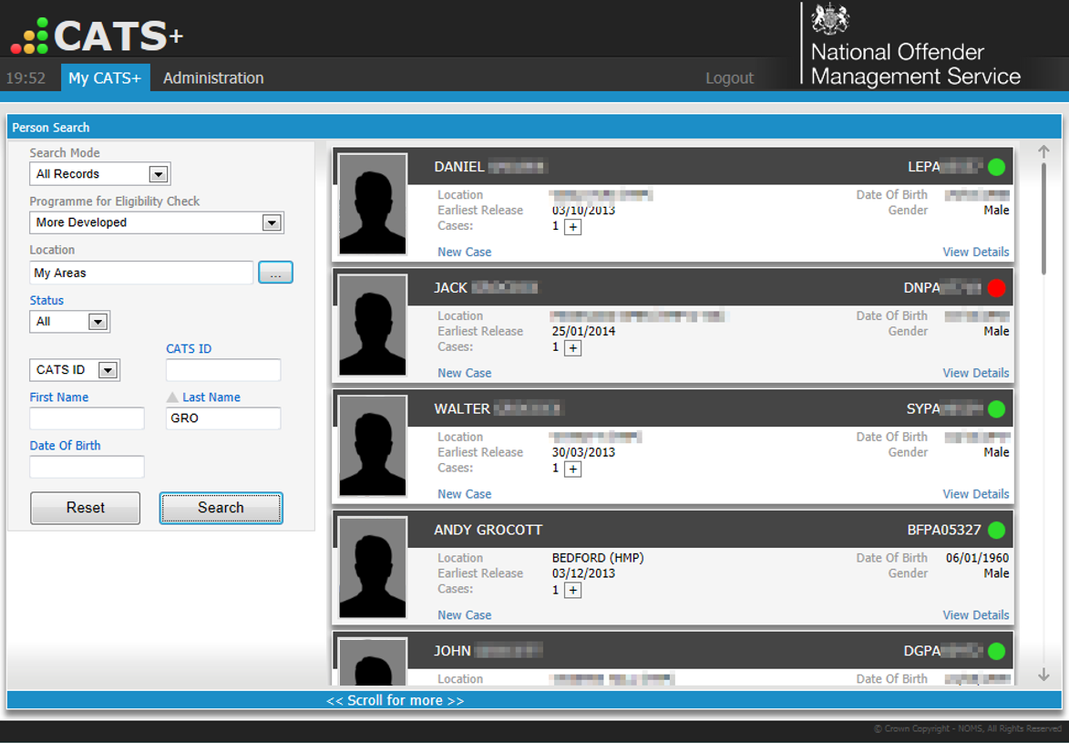This screenshot has width=1069, height=743.
Task: Click Jack's profile photo placeholder
Action: click(x=372, y=325)
